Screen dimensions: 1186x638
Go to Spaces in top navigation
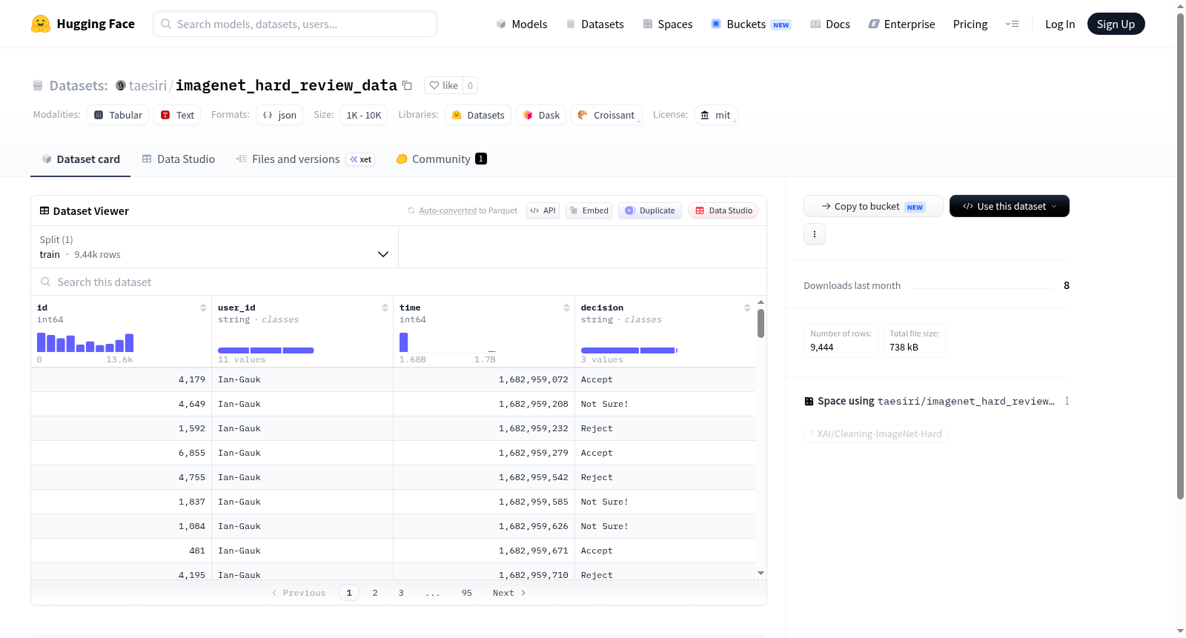[x=667, y=24]
